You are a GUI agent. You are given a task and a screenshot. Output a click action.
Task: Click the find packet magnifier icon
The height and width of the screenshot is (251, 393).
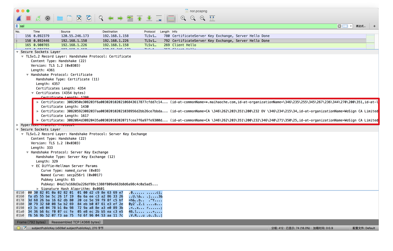coord(101,18)
